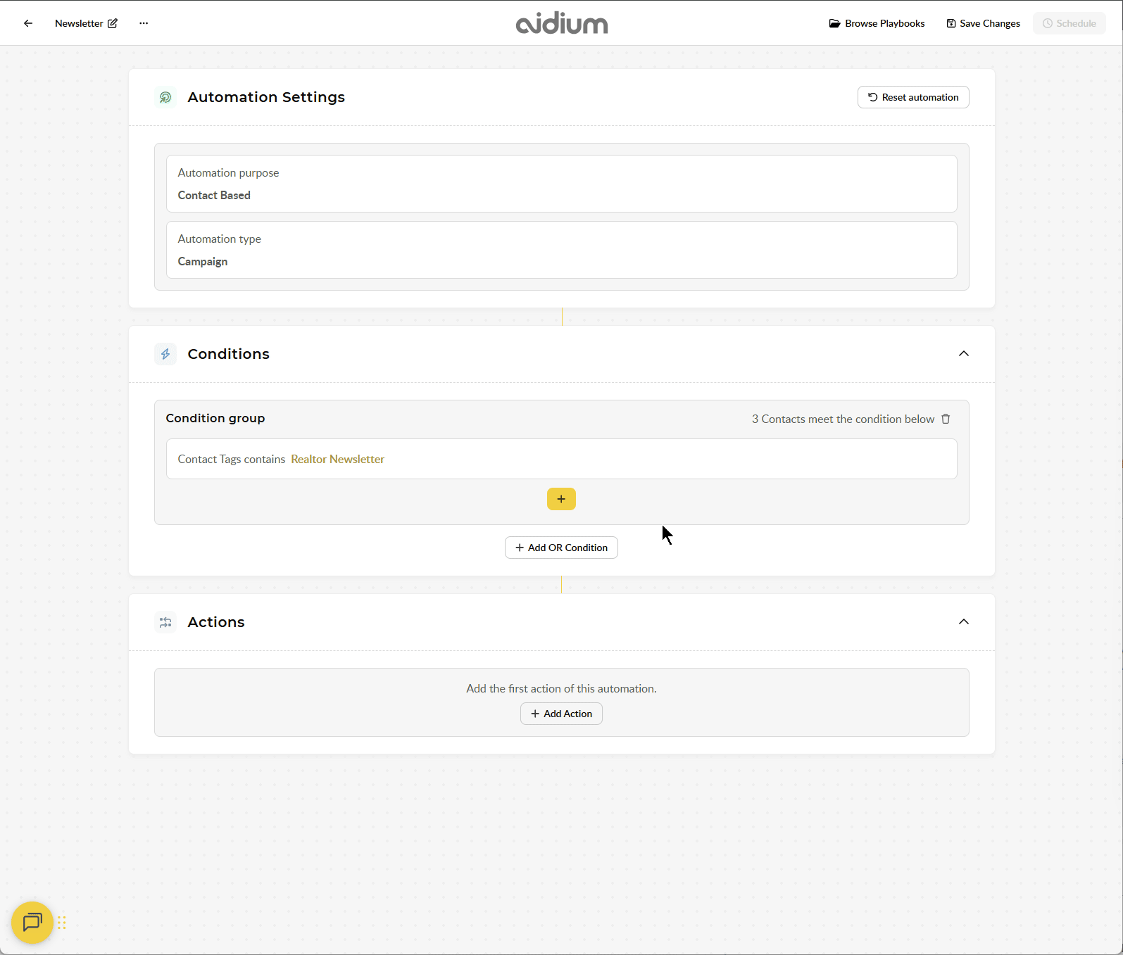Click the yellow plus button to add condition
Image resolution: width=1123 pixels, height=955 pixels.
(x=561, y=499)
